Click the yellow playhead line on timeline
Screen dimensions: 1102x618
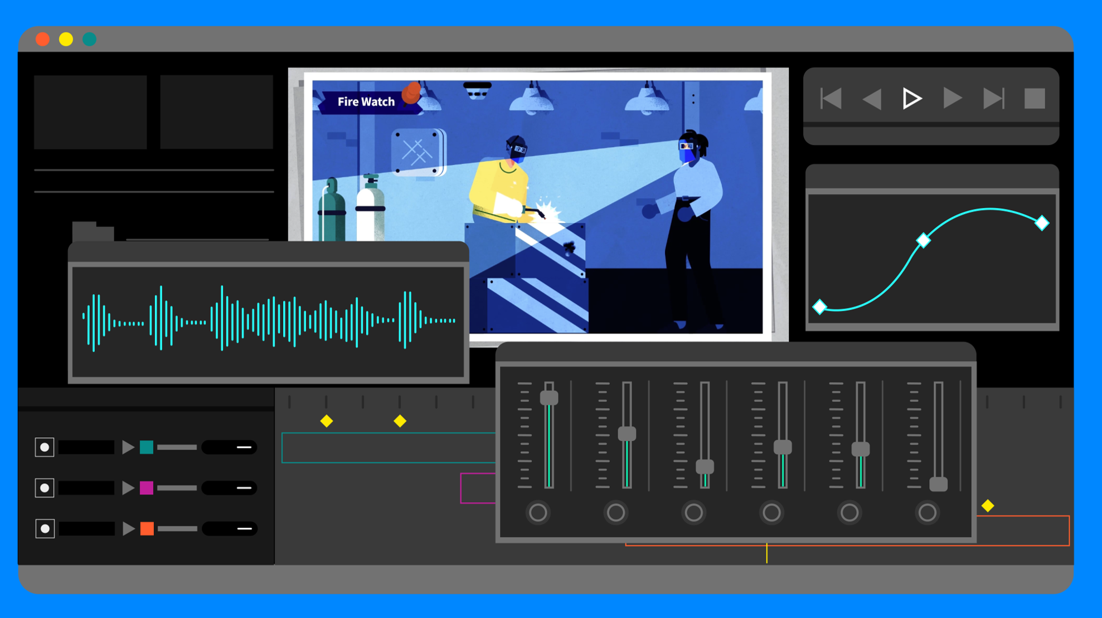[766, 553]
